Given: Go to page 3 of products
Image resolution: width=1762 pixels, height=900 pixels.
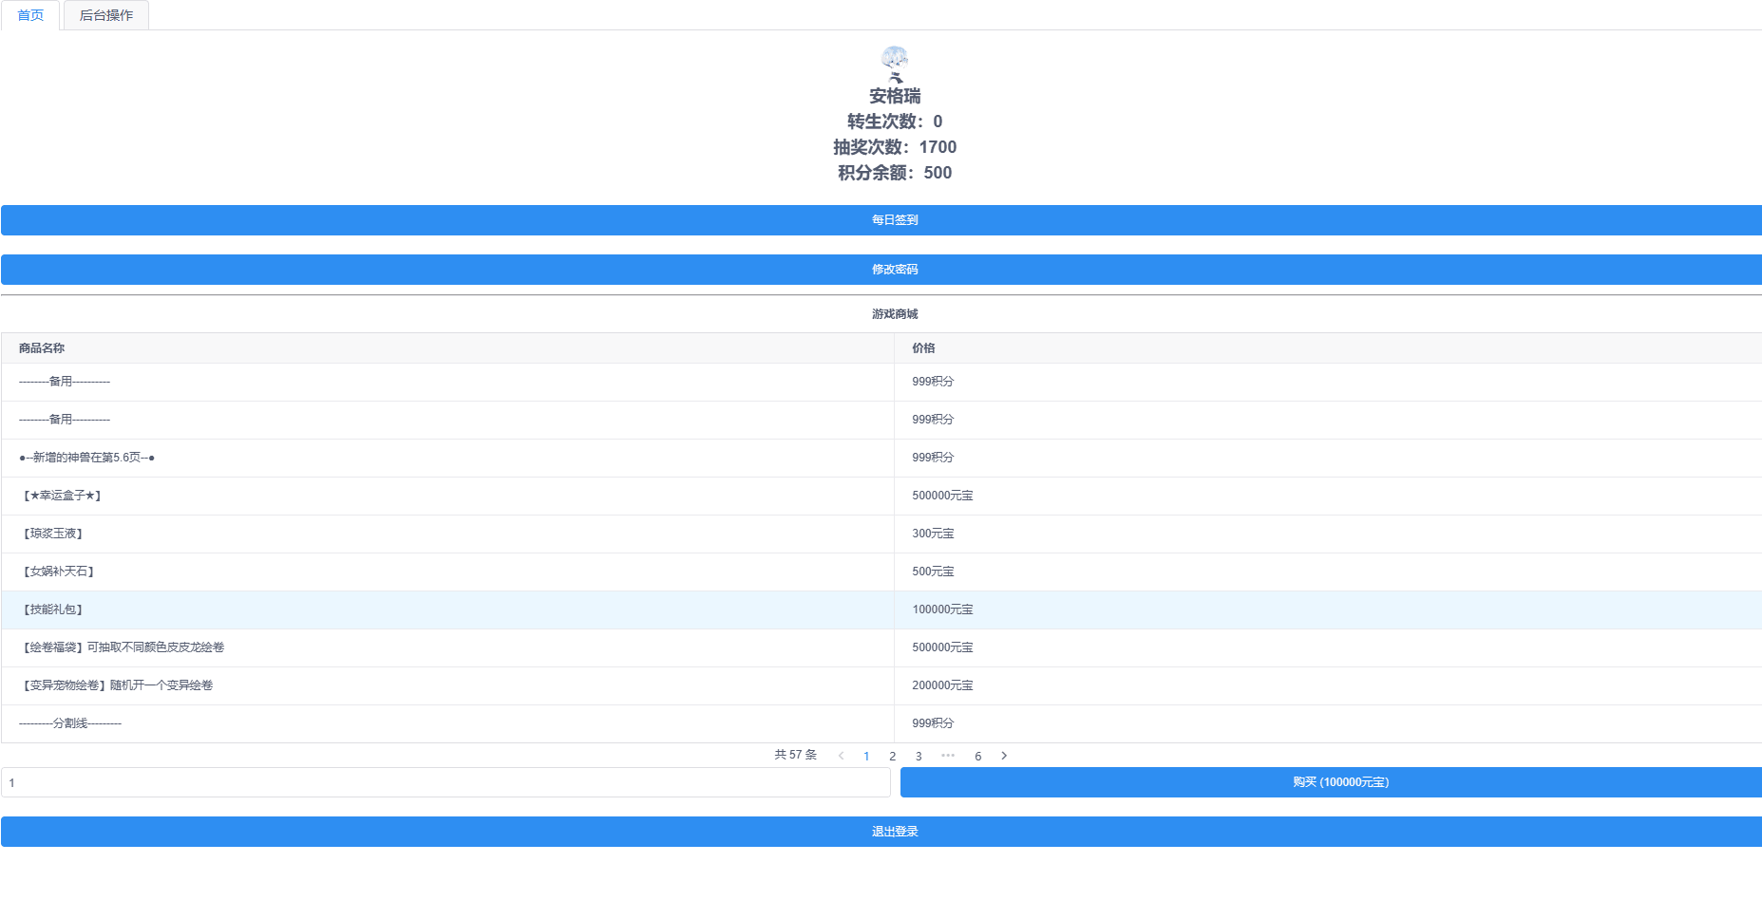Looking at the screenshot, I should click(919, 756).
